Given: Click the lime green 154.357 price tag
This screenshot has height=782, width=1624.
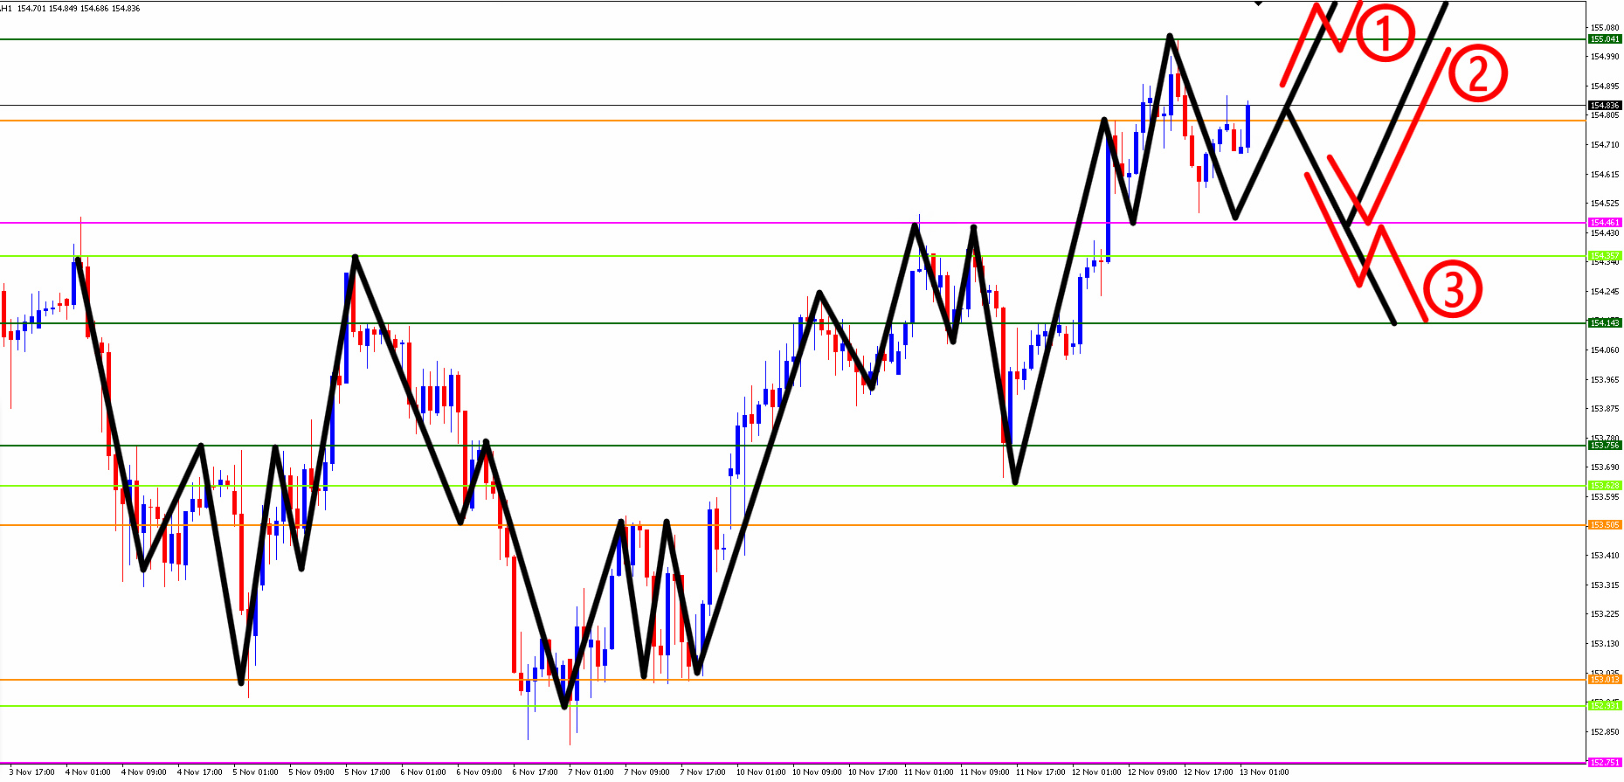Looking at the screenshot, I should point(1605,256).
